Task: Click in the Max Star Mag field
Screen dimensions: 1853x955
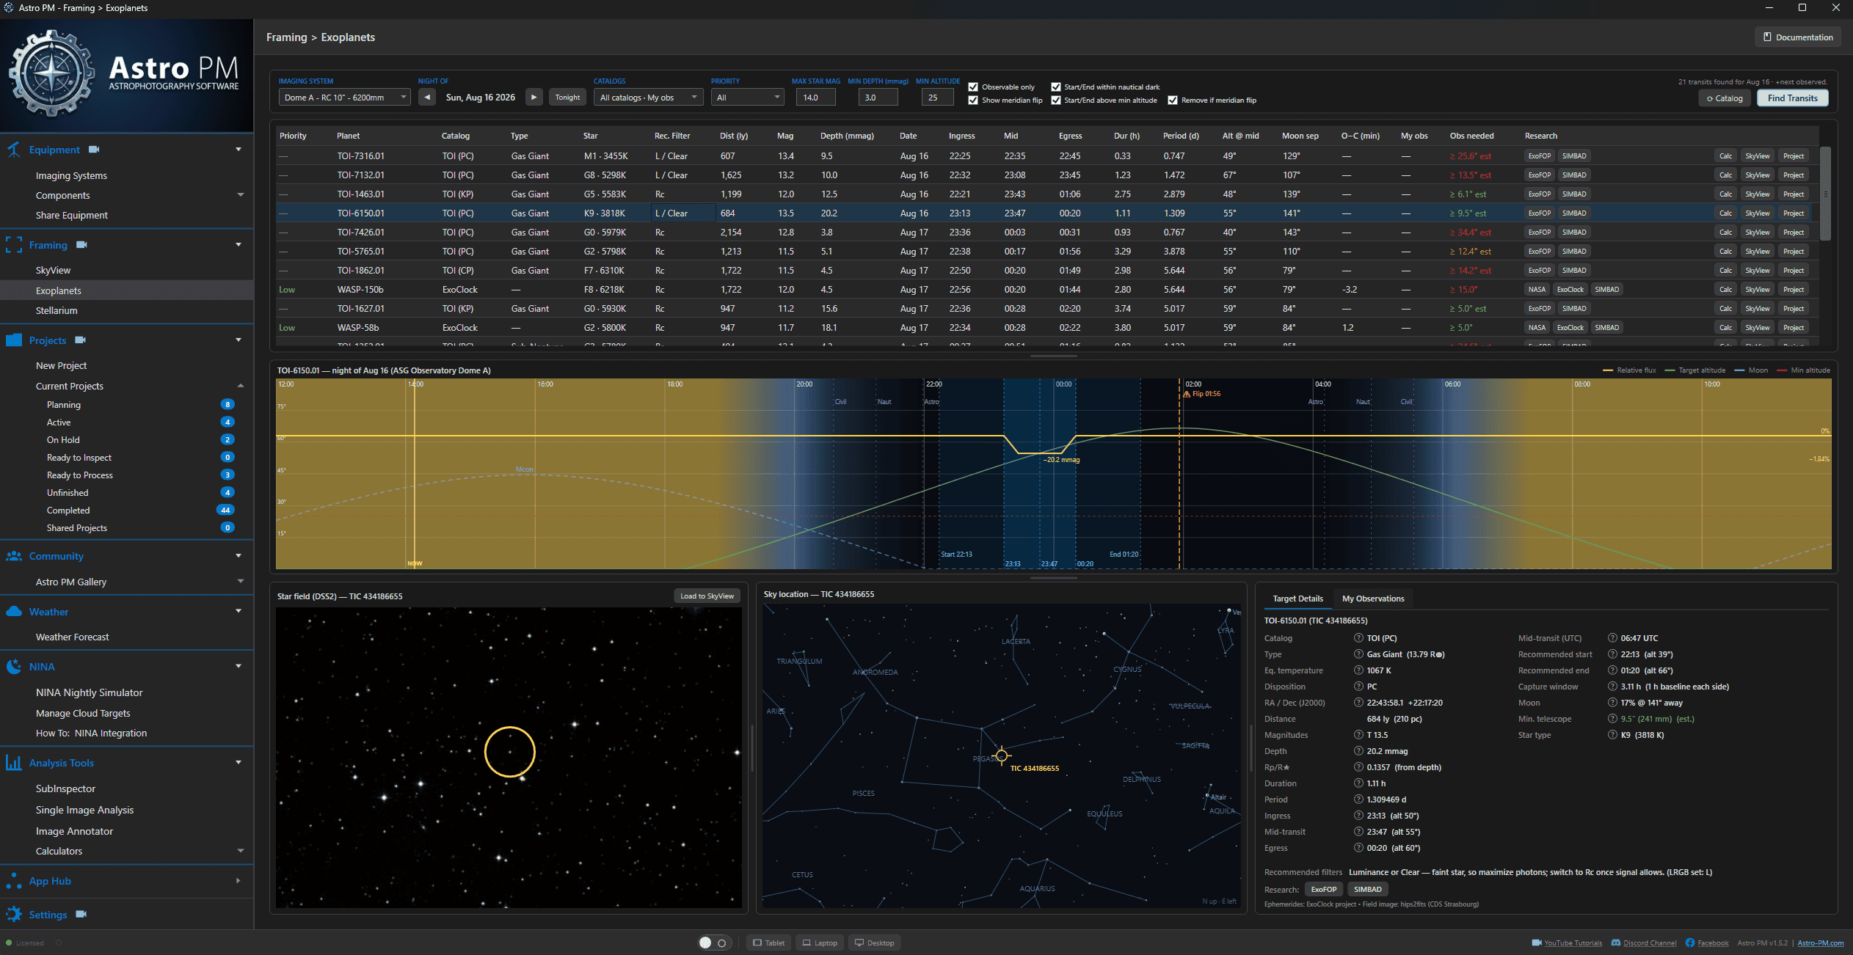Action: point(816,98)
